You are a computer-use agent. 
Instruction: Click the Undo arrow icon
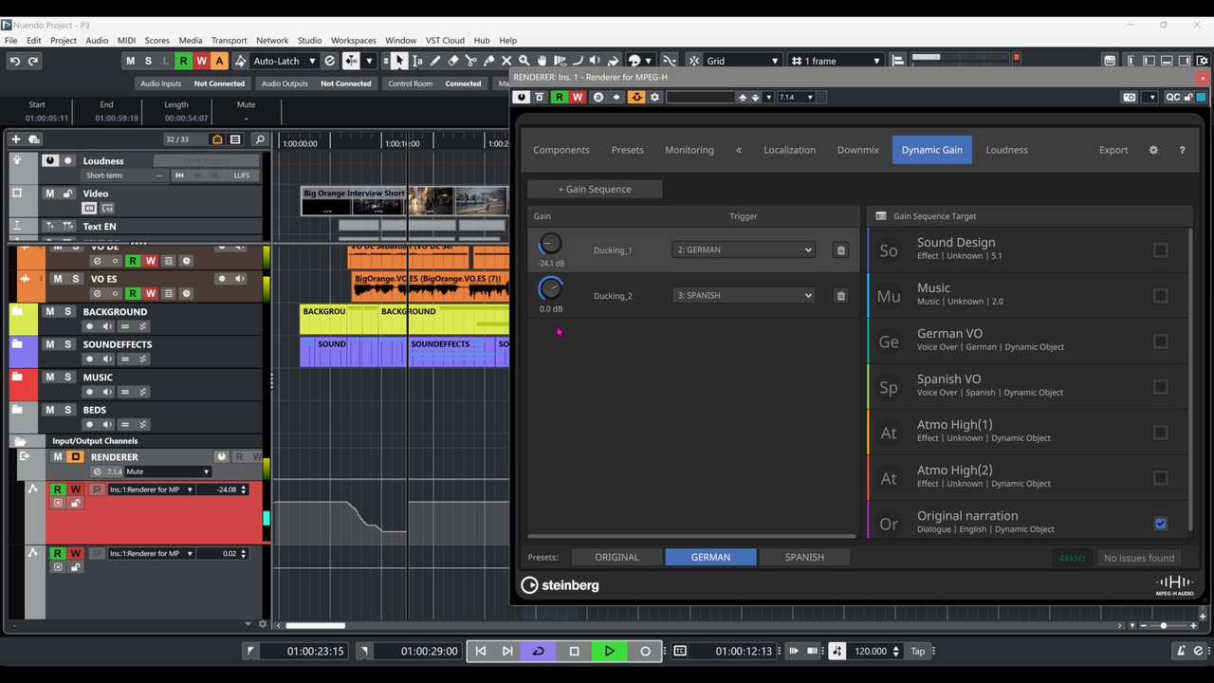click(14, 61)
